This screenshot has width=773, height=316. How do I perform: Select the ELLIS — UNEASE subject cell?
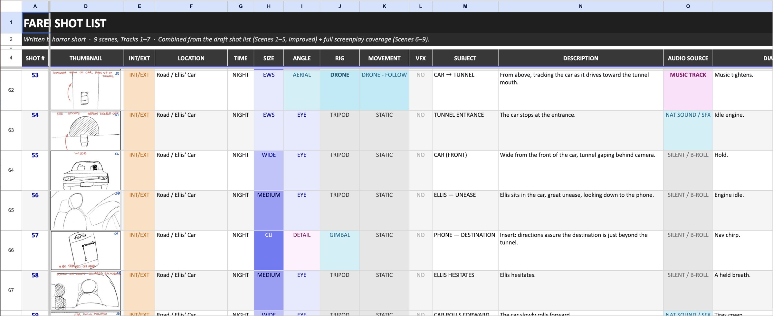click(x=465, y=210)
